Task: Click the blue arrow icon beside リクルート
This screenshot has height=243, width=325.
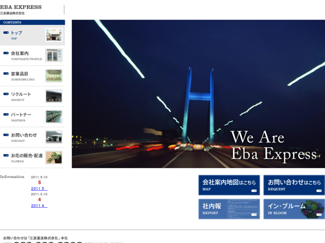Action: 6,94
